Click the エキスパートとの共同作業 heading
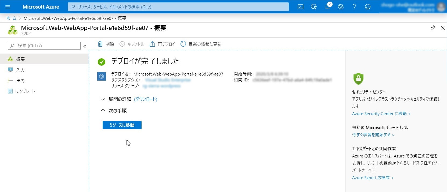This screenshot has height=192, width=447. (x=374, y=149)
